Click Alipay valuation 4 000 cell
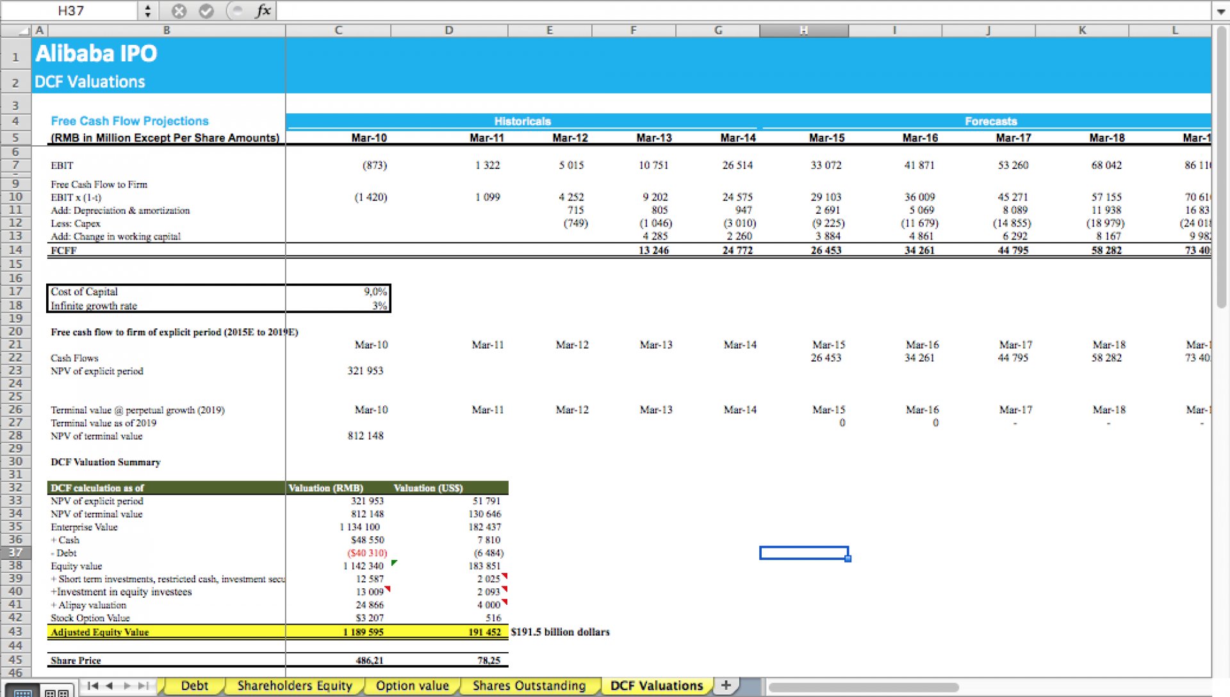The height and width of the screenshot is (697, 1230). coord(488,605)
